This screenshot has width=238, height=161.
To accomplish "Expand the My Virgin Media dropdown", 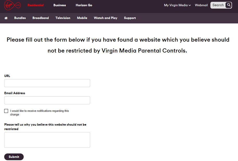I will click(x=177, y=5).
